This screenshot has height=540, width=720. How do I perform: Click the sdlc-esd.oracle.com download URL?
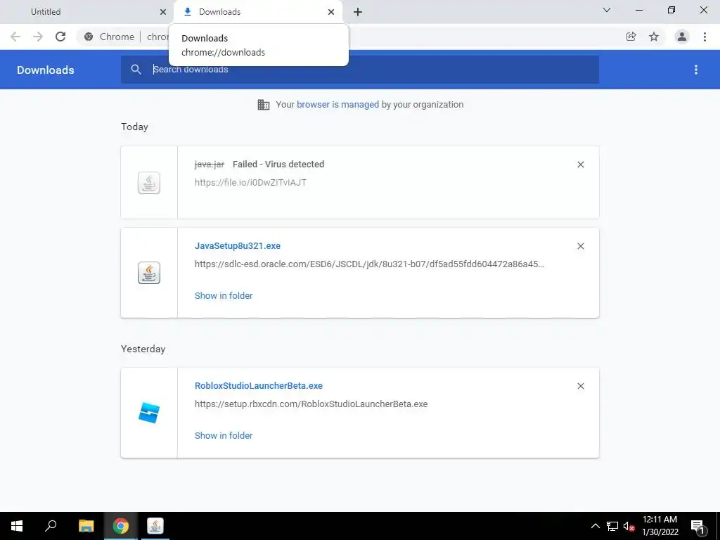click(369, 264)
